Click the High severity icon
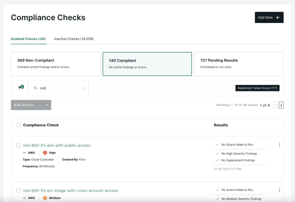Image resolution: width=295 pixels, height=202 pixels. 45,152
